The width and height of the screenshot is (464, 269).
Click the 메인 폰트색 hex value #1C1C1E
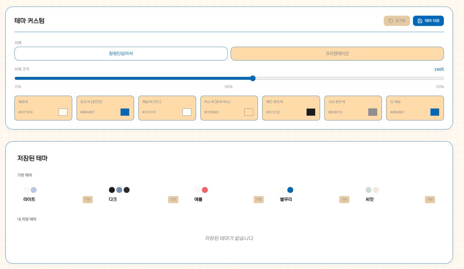coord(273,112)
